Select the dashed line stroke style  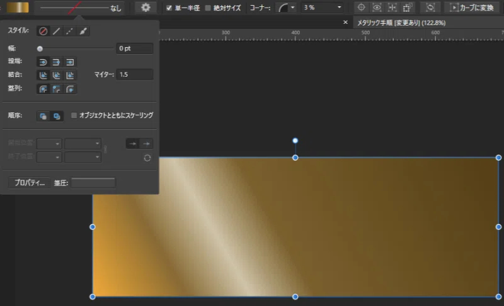69,31
